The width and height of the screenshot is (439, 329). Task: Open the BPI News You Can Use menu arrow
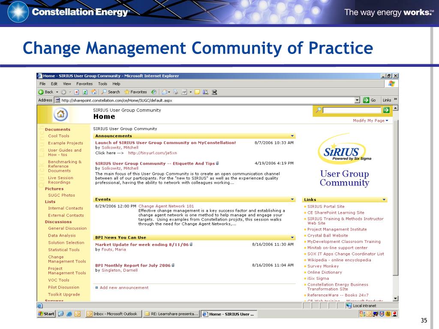(x=292, y=237)
